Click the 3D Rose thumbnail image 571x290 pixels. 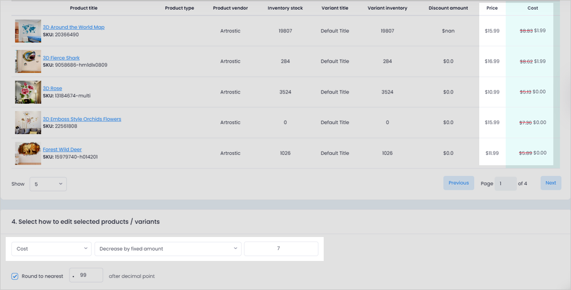[28, 92]
